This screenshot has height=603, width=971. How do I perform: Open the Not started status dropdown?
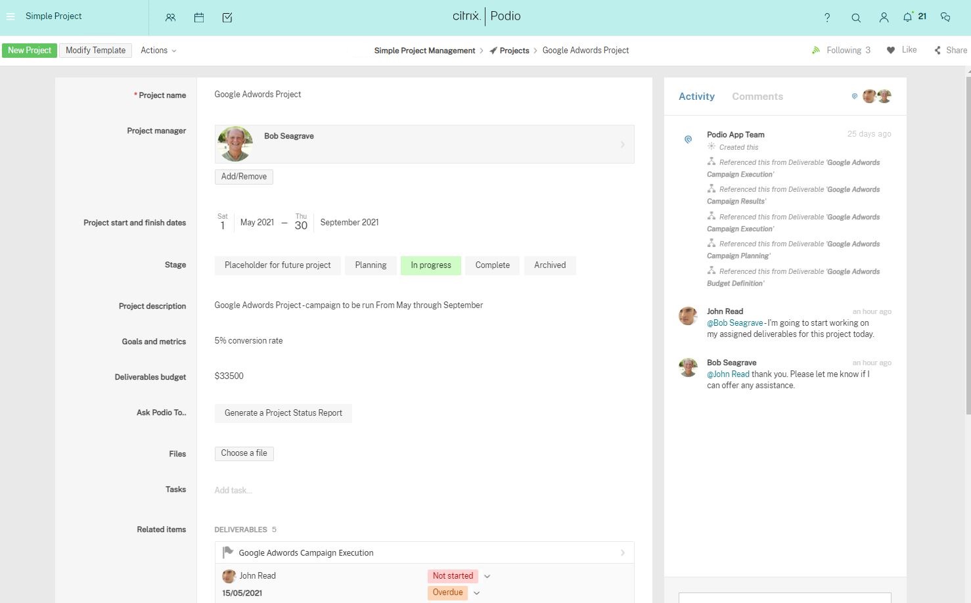pyautogui.click(x=487, y=576)
